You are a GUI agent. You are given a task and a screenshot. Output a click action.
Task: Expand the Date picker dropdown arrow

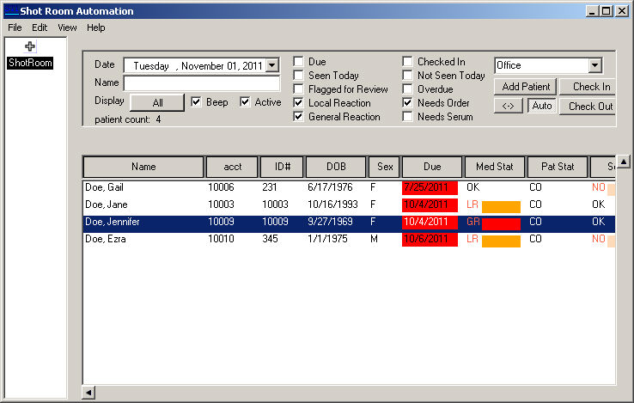tap(272, 65)
